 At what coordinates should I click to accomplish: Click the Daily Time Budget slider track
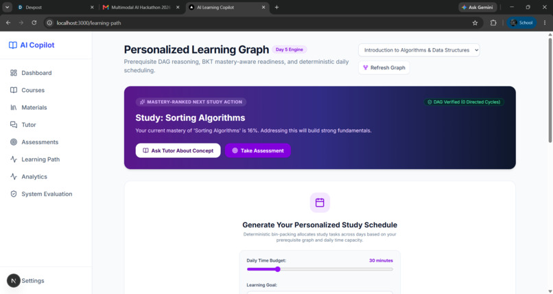(x=320, y=269)
